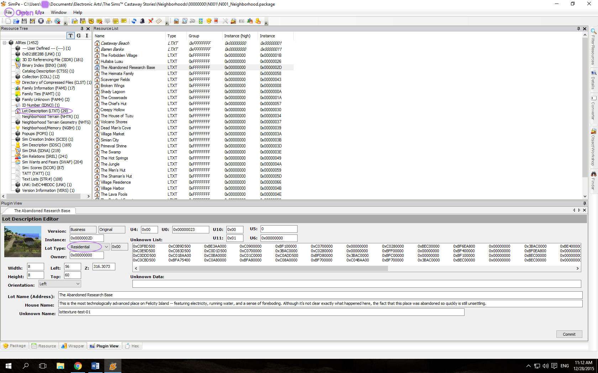Click the green arrows puzzle toolbar icon

[x=201, y=21]
